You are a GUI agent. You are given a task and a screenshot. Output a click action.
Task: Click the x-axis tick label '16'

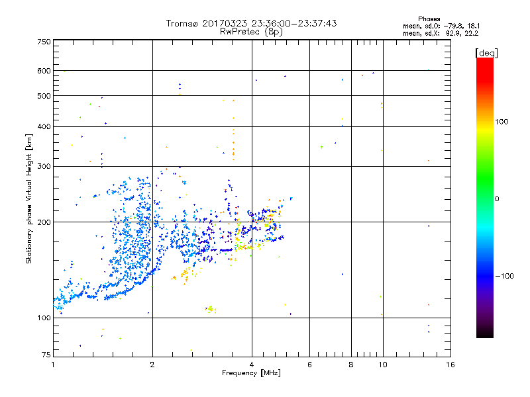pos(450,365)
